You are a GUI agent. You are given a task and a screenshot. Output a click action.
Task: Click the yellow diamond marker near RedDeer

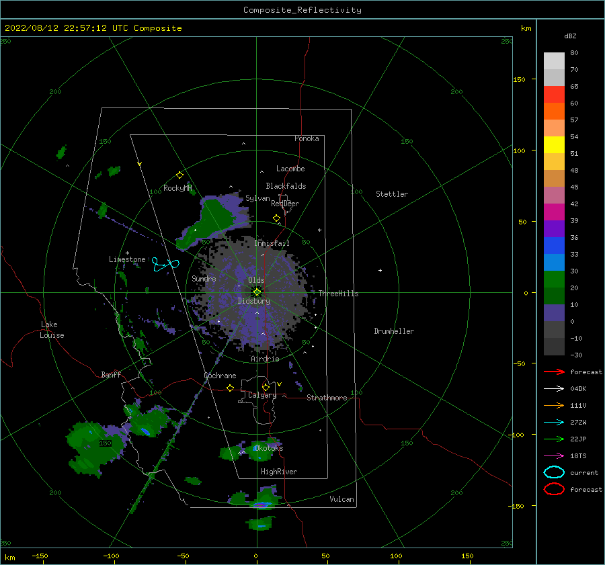coord(277,218)
